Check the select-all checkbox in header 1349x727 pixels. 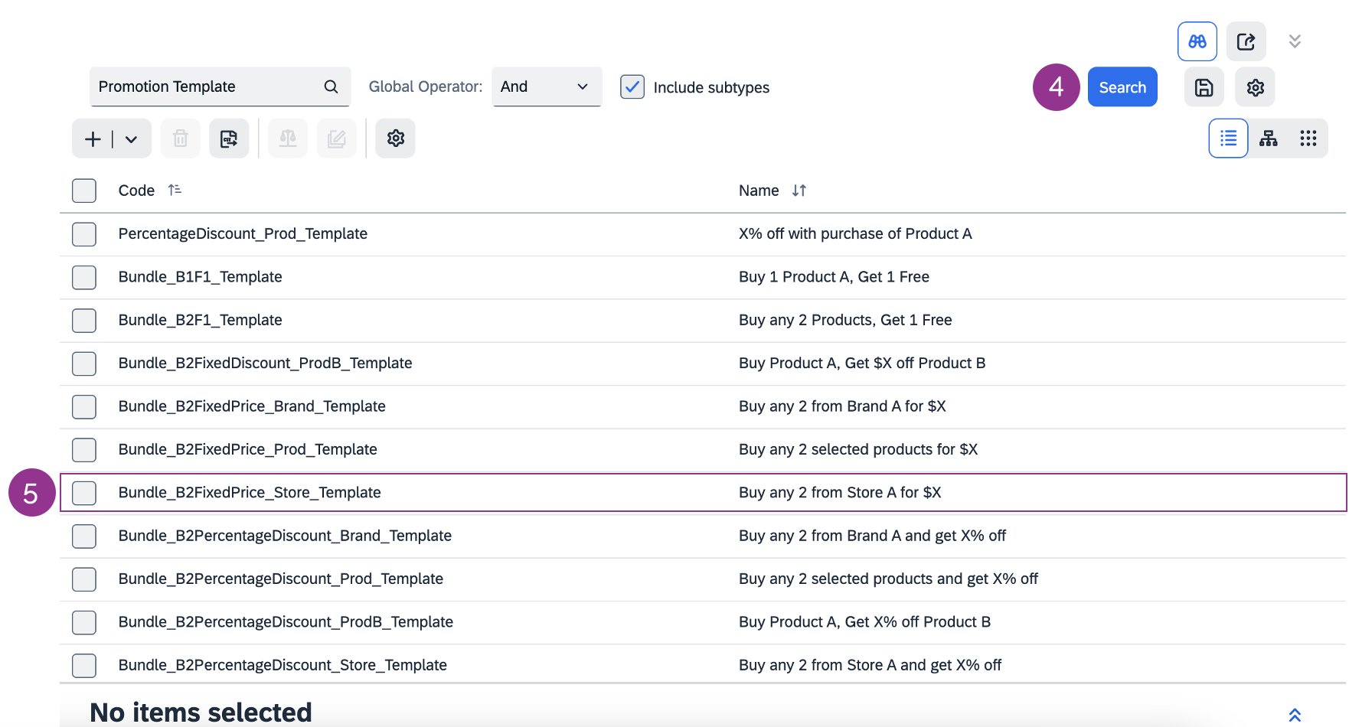[84, 191]
